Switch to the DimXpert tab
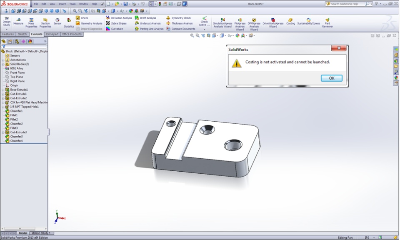The height and width of the screenshot is (240, 400). 52,34
